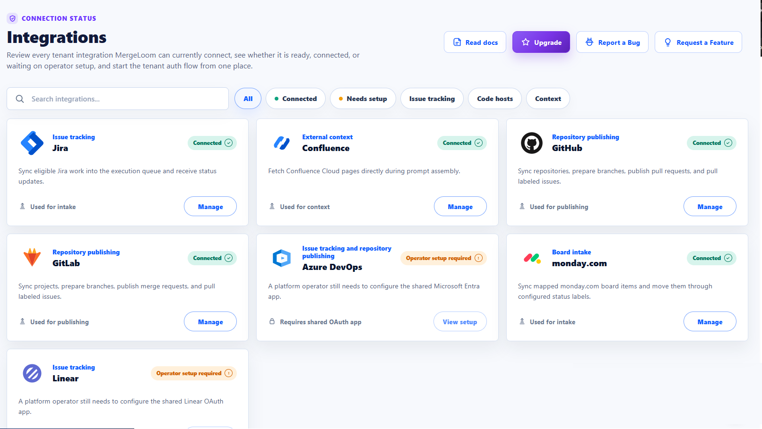The image size is (762, 429).
Task: Click the lightbulb icon in Request a Feature
Action: point(668,42)
